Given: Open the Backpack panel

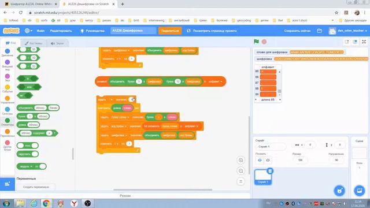Looking at the screenshot, I should click(x=125, y=196).
